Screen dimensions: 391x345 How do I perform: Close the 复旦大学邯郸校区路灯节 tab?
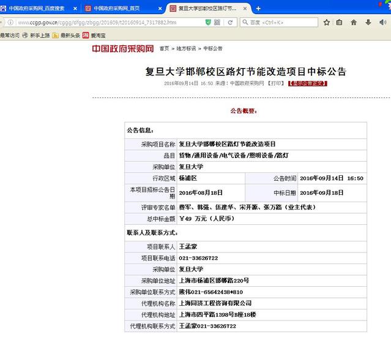pyautogui.click(x=245, y=9)
